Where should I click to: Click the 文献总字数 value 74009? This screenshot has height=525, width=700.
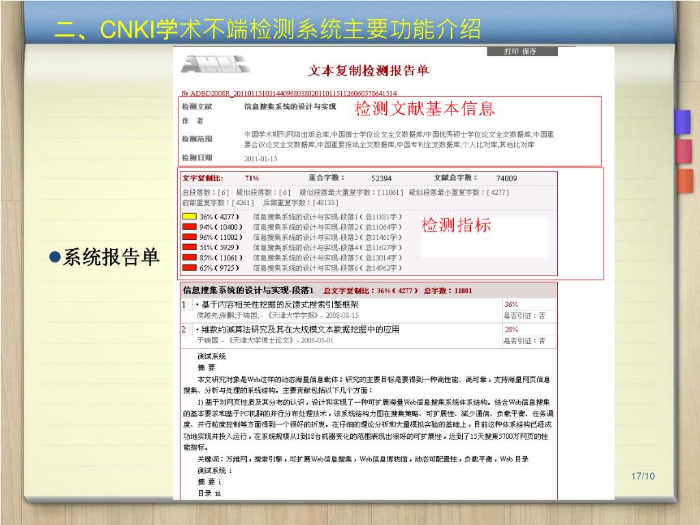pyautogui.click(x=507, y=178)
